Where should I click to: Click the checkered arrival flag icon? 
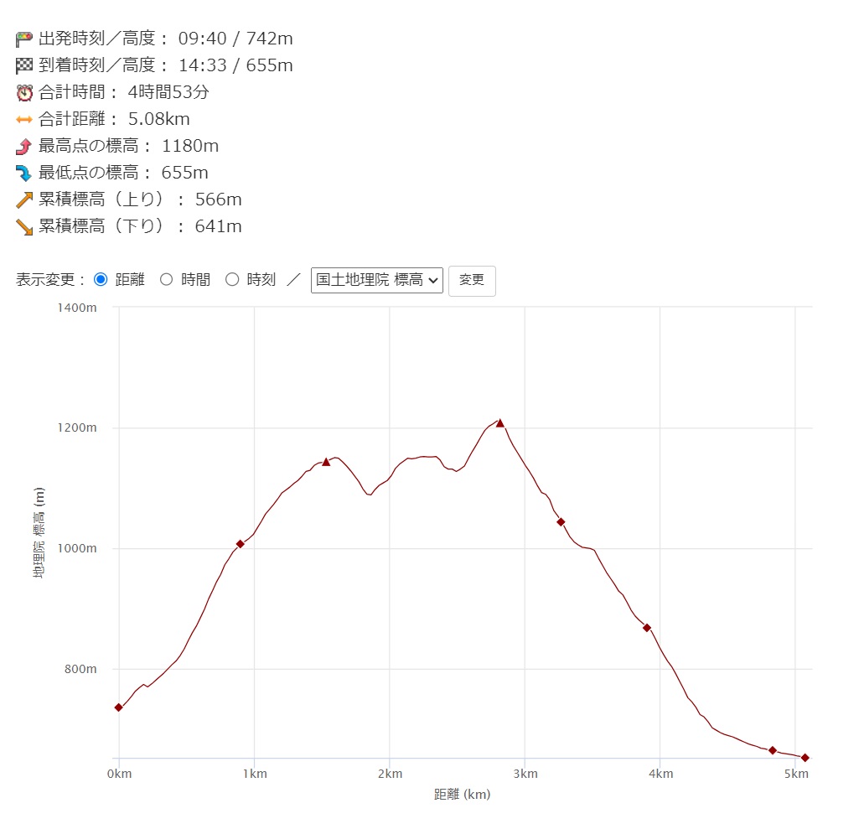(23, 66)
